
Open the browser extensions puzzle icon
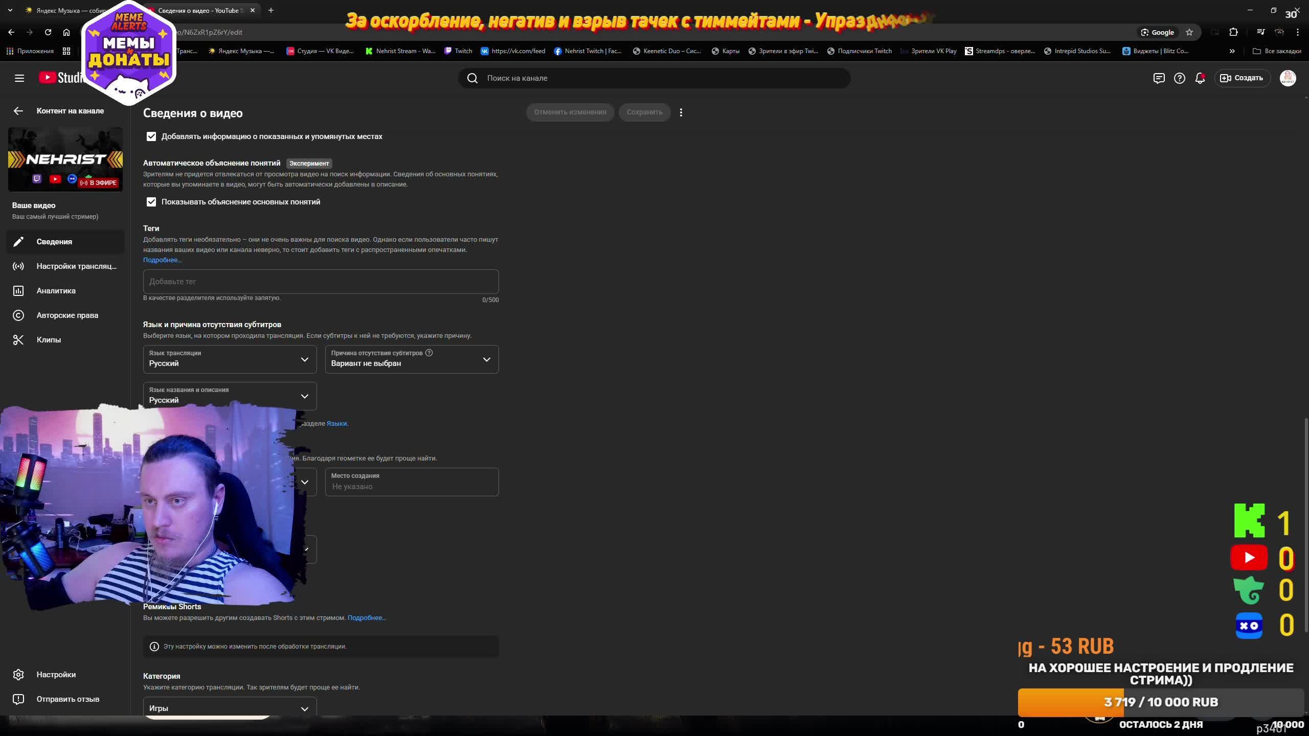tap(1233, 32)
